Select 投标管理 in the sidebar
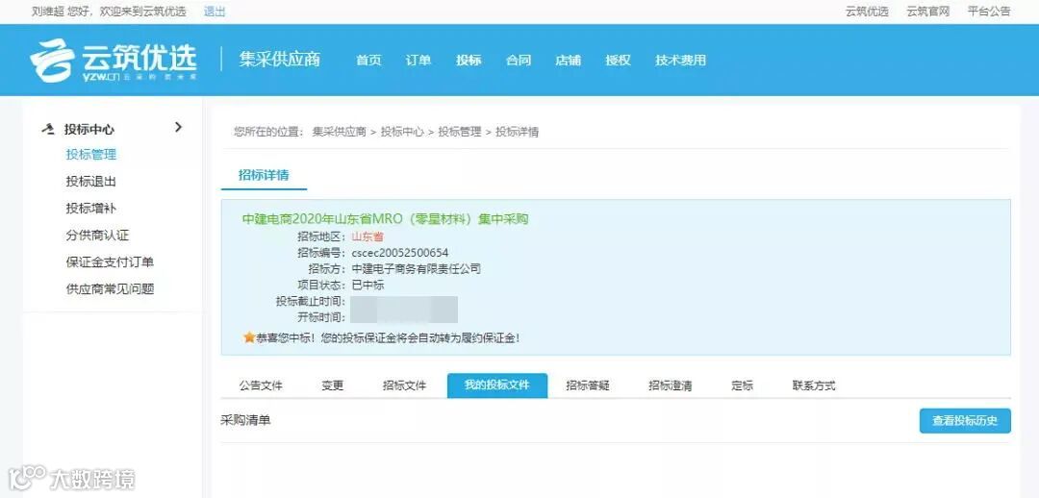This screenshot has height=498, width=1039. (x=90, y=154)
